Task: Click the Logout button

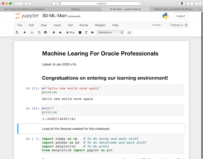Action: click(x=181, y=16)
